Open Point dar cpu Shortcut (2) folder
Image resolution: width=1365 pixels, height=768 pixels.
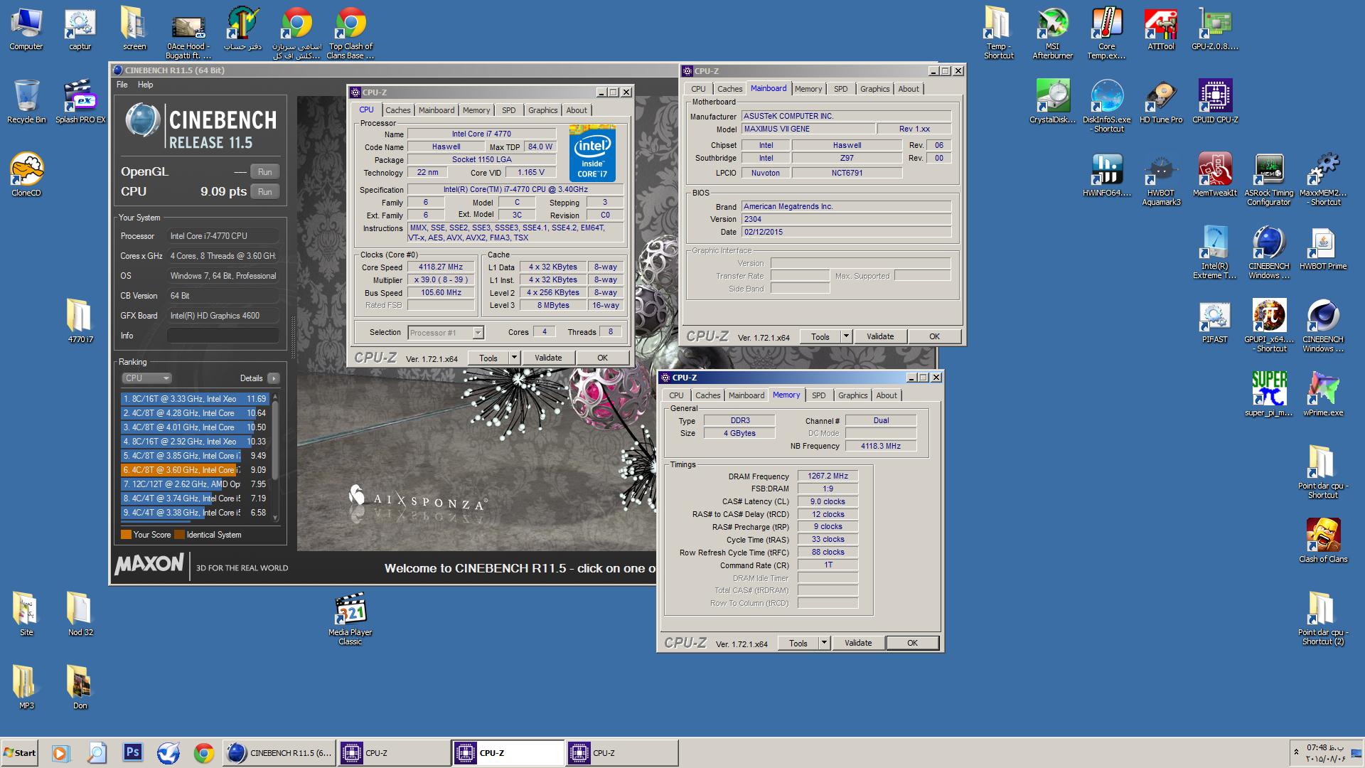tap(1322, 618)
